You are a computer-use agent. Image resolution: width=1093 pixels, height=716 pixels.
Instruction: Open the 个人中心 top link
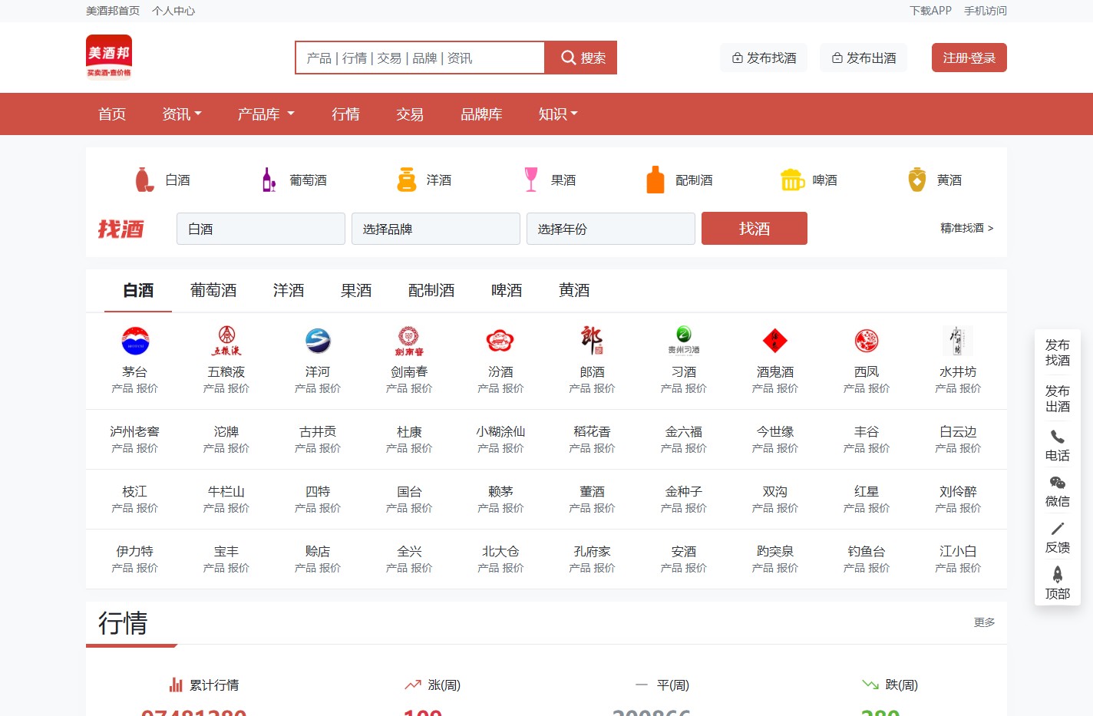173,11
